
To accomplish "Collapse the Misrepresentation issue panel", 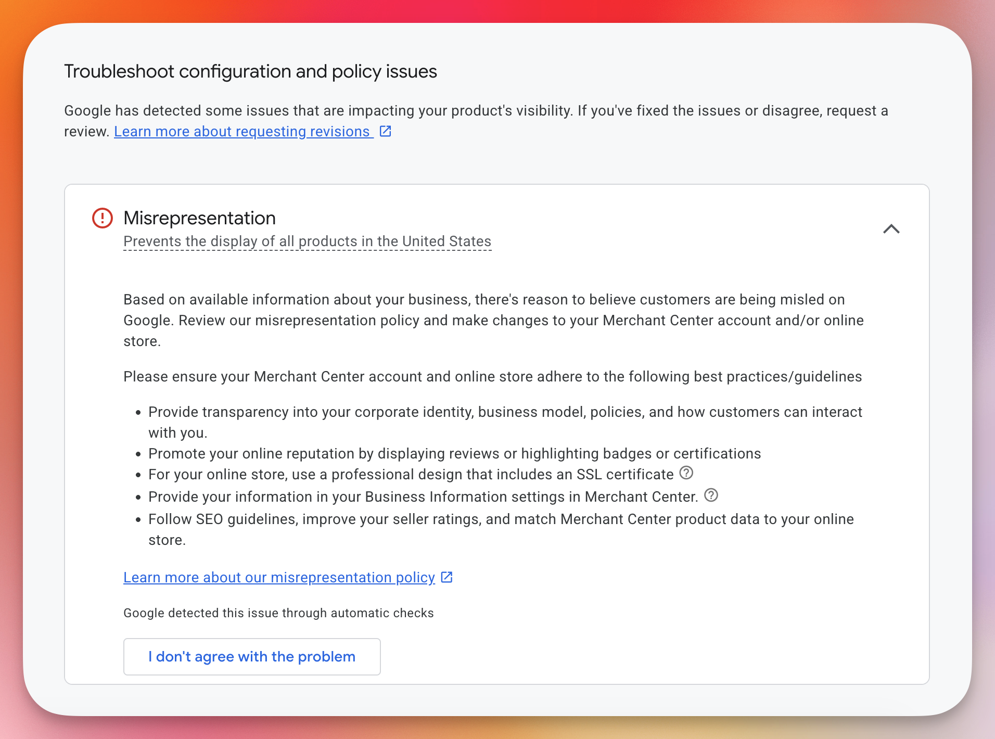I will (x=891, y=229).
